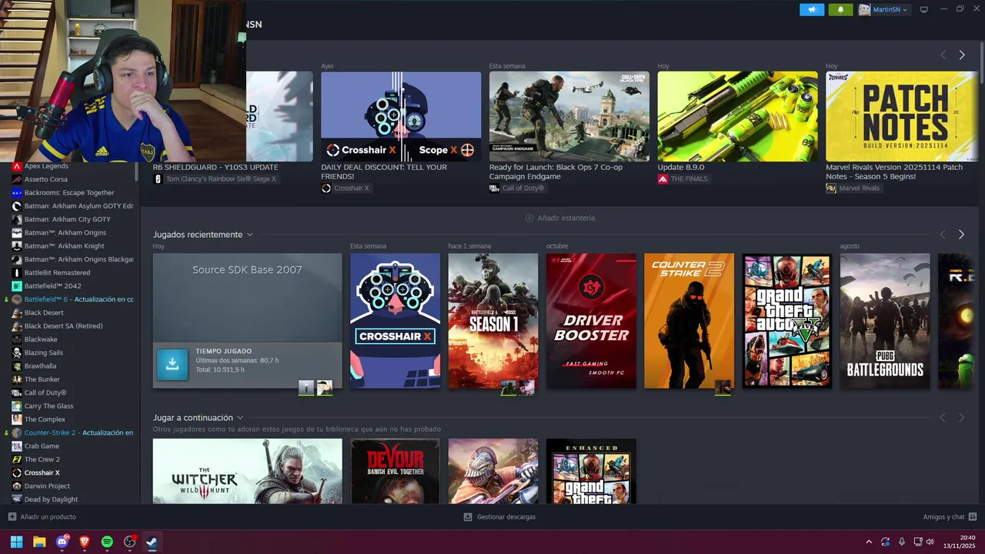Viewport: 985px width, 554px height.
Task: Open Gestionar descargas in the bottom bar
Action: pyautogui.click(x=499, y=517)
